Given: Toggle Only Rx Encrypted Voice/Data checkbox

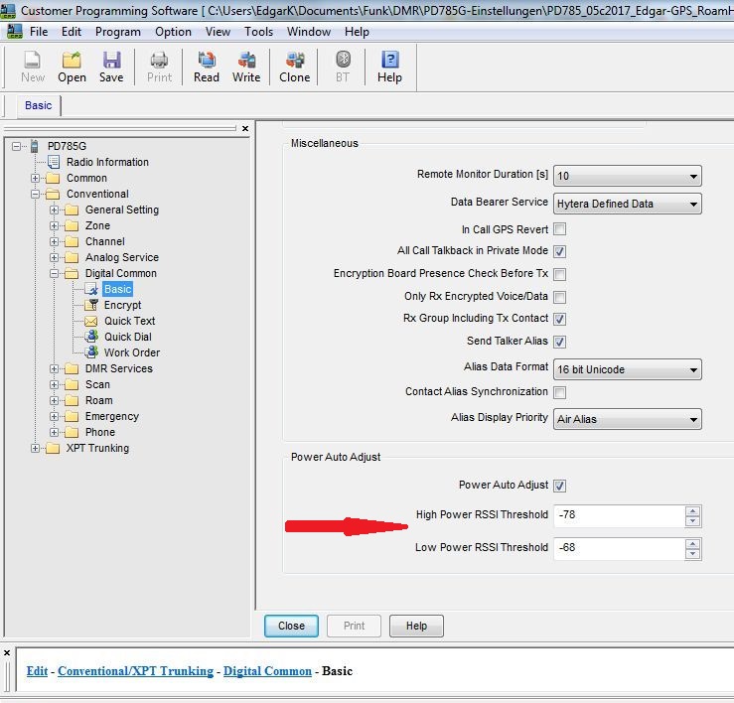Looking at the screenshot, I should 559,297.
